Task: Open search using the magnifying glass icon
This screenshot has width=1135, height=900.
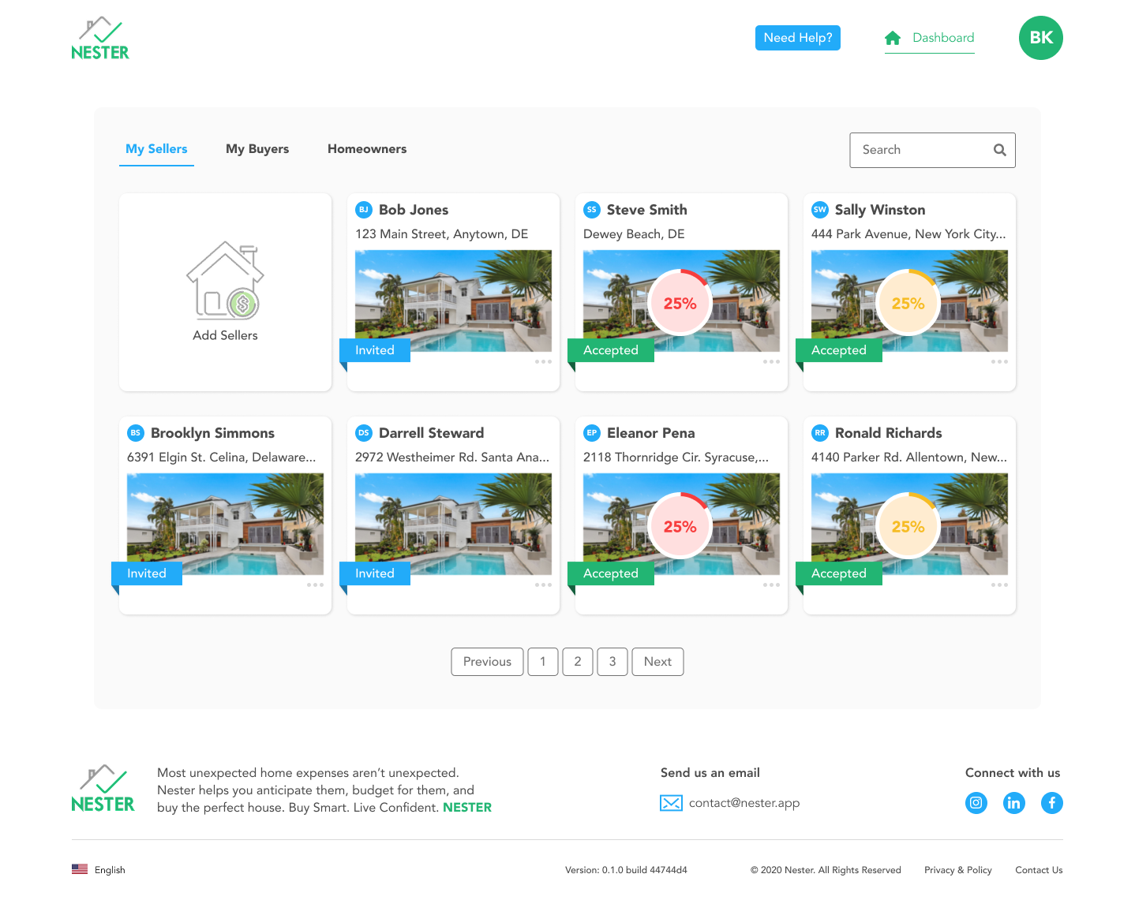Action: [x=999, y=150]
